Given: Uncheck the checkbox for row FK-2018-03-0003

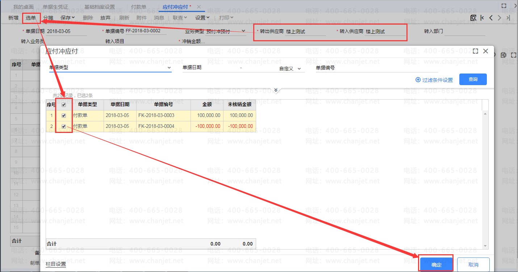Looking at the screenshot, I should [64, 116].
